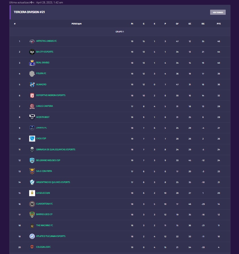Open the Sale Con Frita link

click(x=44, y=171)
